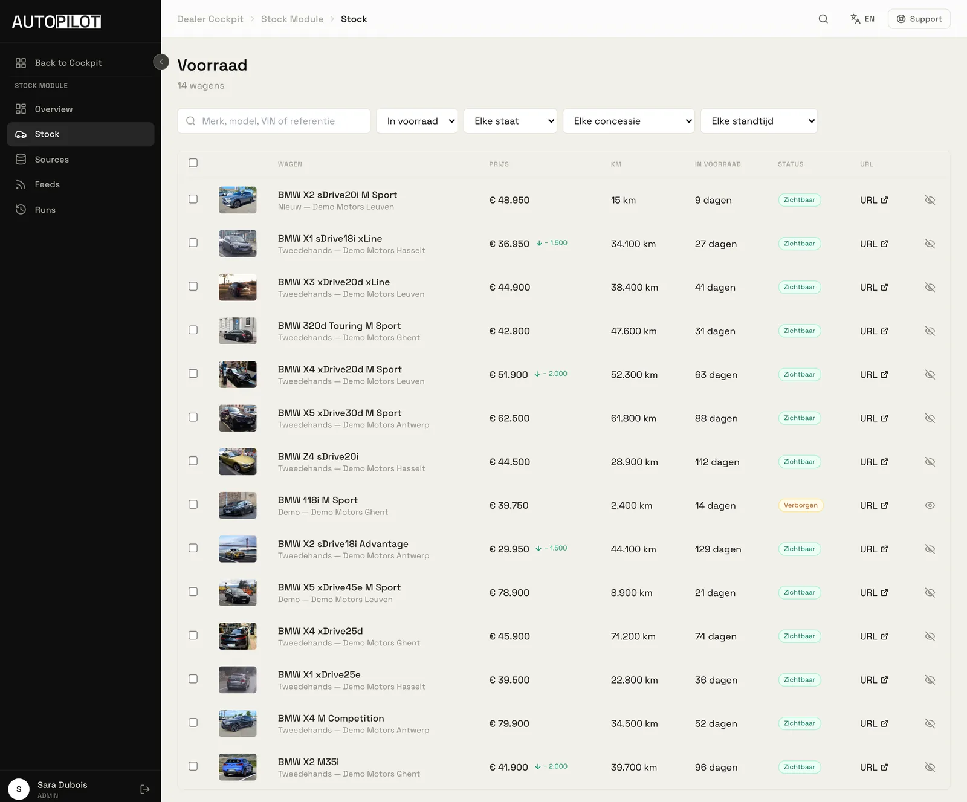Open the Elke staat dropdown

point(510,121)
